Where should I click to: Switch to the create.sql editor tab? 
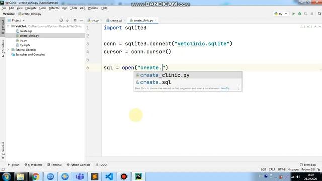pyautogui.click(x=116, y=20)
